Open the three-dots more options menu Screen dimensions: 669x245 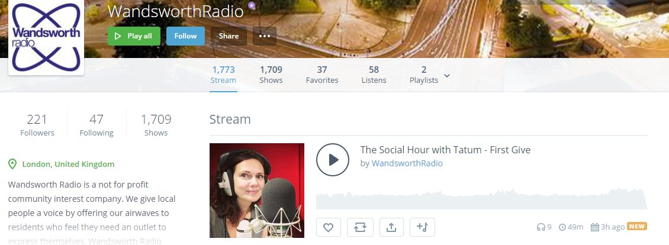(x=265, y=36)
